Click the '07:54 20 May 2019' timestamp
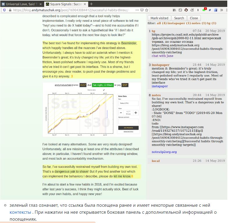Viewport: 236px width, 223px height. [209, 31]
